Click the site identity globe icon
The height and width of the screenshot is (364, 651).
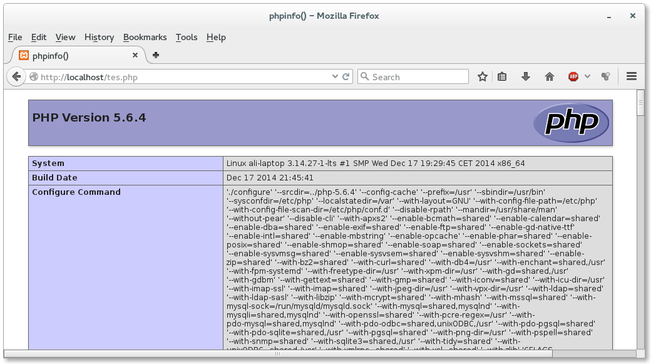(34, 77)
